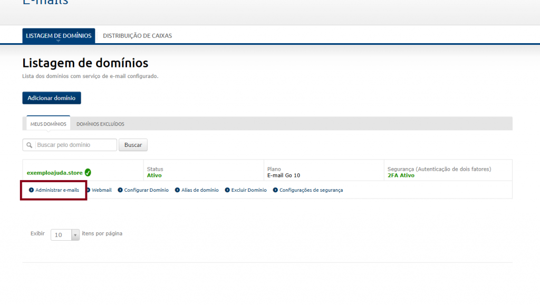Screen dimensions: 540x305
Task: Switch to Distribuição de Caixas tab
Action: point(138,36)
